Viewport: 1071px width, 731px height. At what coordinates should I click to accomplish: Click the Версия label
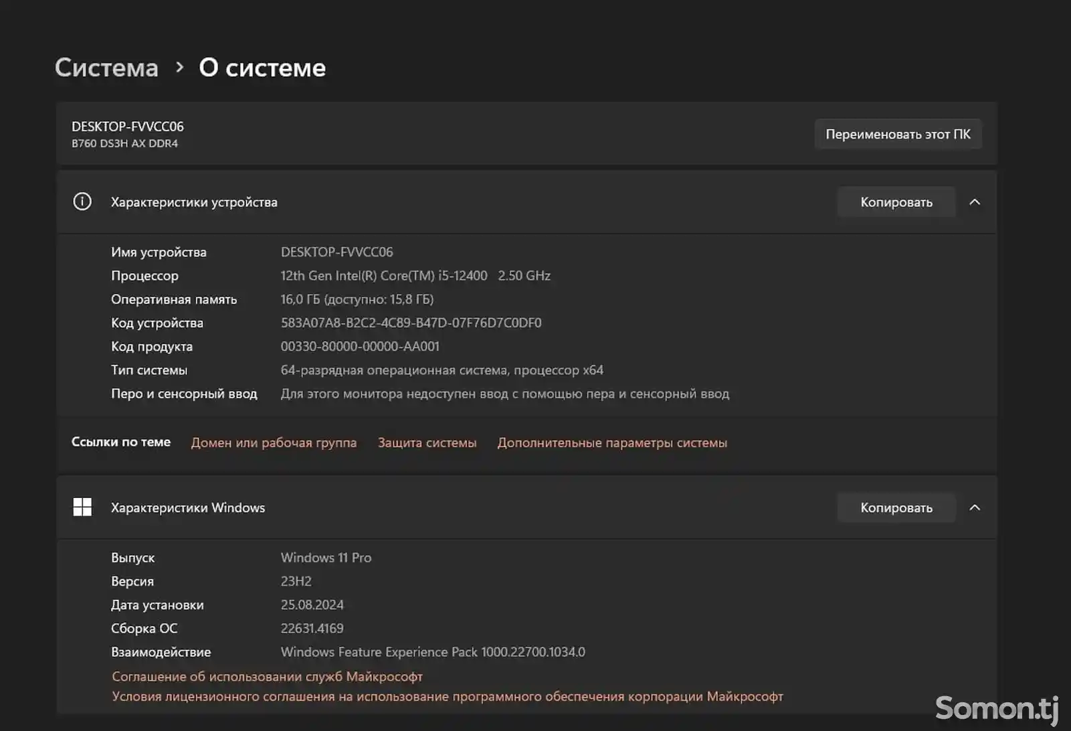(x=132, y=581)
